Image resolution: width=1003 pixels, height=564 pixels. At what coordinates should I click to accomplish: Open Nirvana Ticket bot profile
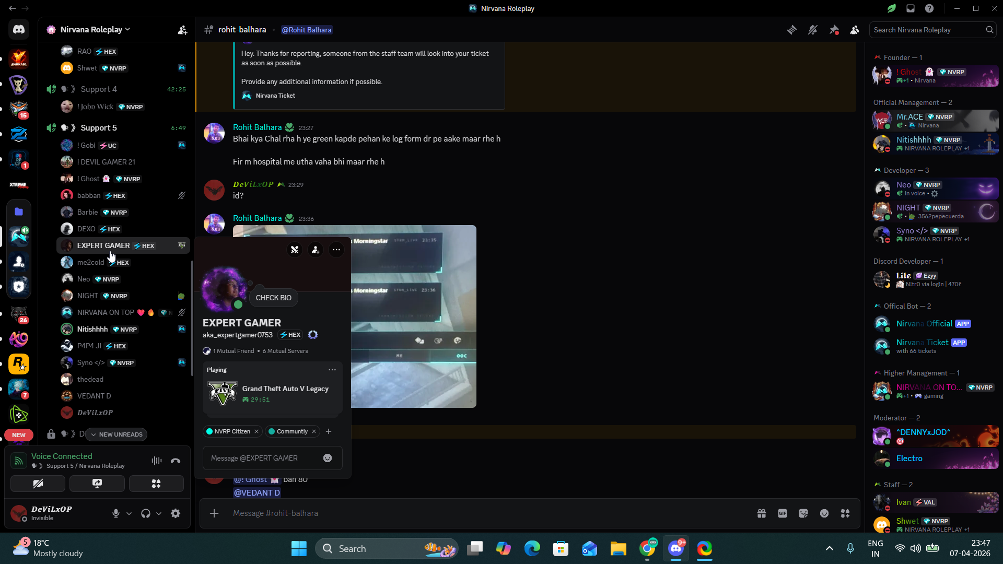point(935,346)
